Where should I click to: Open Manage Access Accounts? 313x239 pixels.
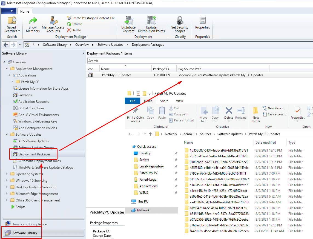coord(53,24)
